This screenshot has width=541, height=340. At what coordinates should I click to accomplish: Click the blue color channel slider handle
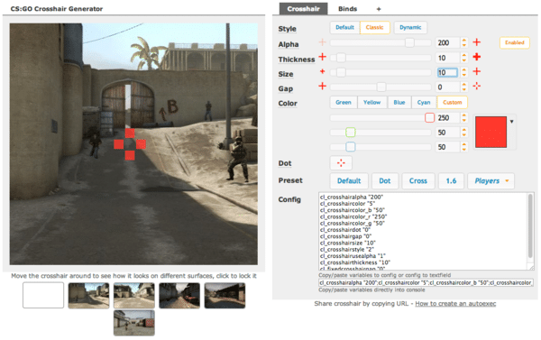click(350, 147)
